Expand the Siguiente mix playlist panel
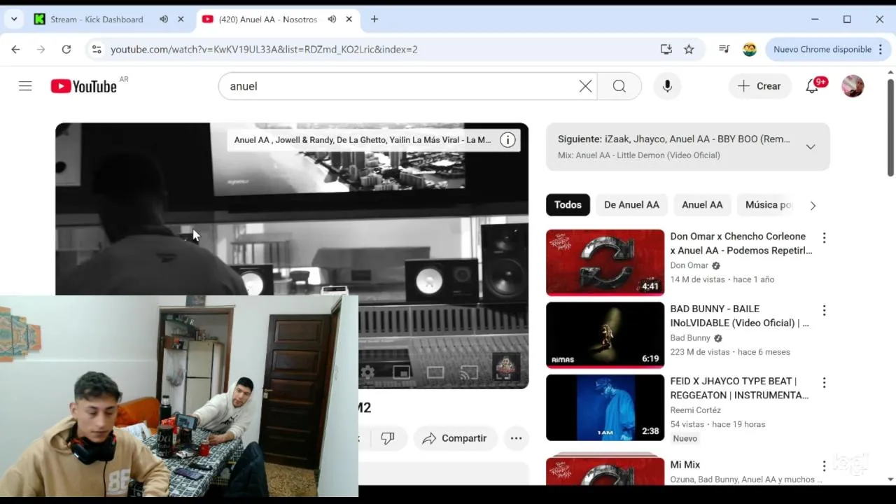896x504 pixels. (810, 147)
